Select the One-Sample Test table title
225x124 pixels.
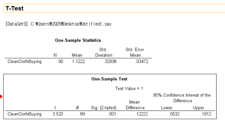click(x=109, y=79)
